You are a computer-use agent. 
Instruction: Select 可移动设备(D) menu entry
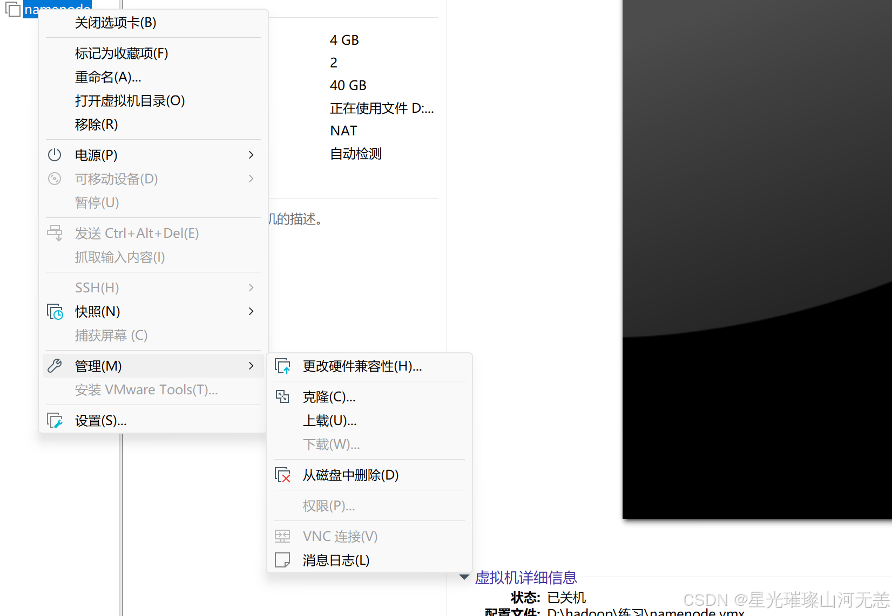153,179
